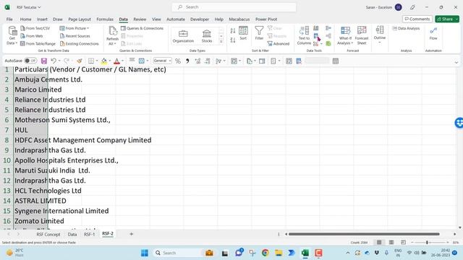Click the Refresh All icon
Image resolution: width=463 pixels, height=260 pixels.
pos(113,30)
